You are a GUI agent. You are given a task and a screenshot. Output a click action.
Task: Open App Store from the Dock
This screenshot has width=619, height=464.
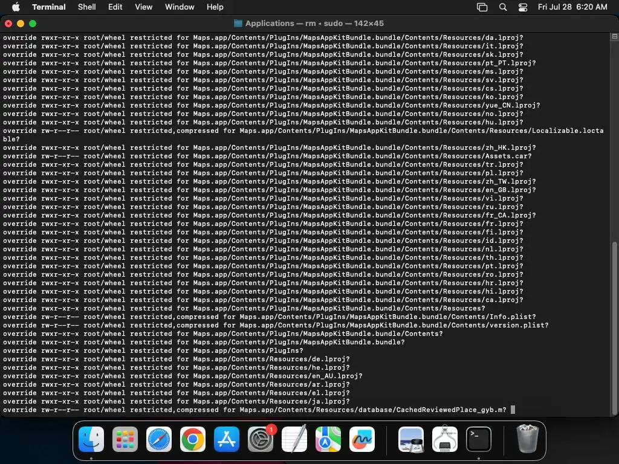point(227,439)
